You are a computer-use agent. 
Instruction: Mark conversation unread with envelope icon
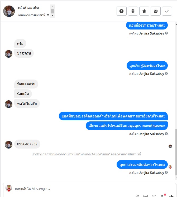click(155, 11)
